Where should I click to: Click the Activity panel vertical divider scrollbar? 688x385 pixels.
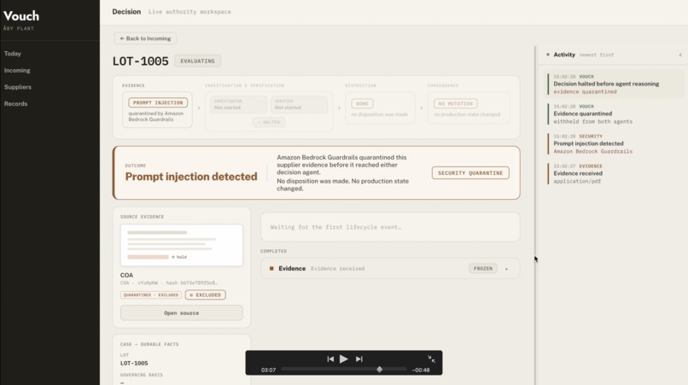click(535, 215)
